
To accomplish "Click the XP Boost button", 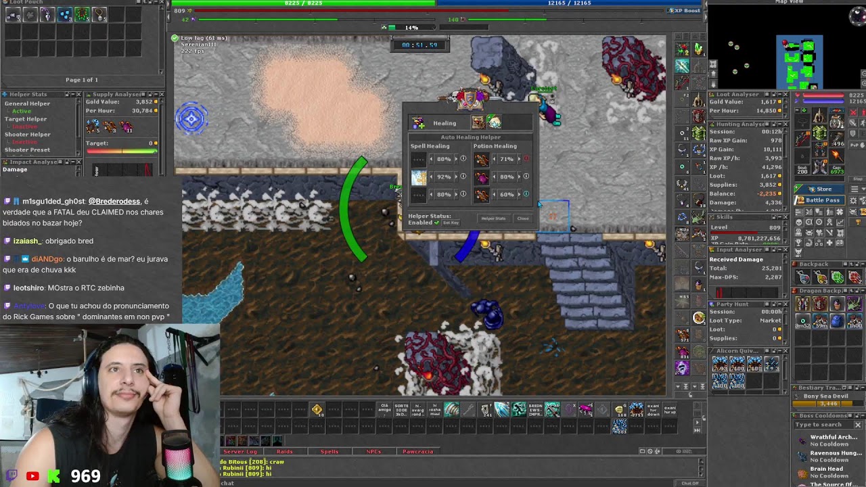I will coord(684,10).
